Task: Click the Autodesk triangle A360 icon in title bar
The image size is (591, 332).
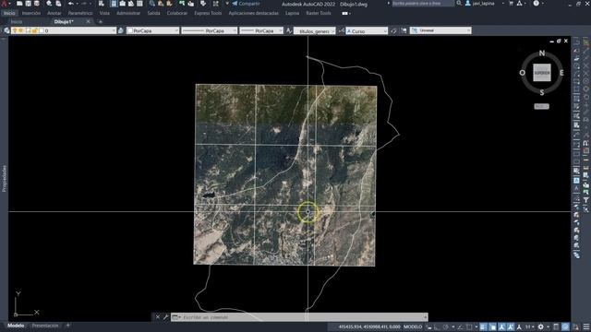Action: [520, 4]
